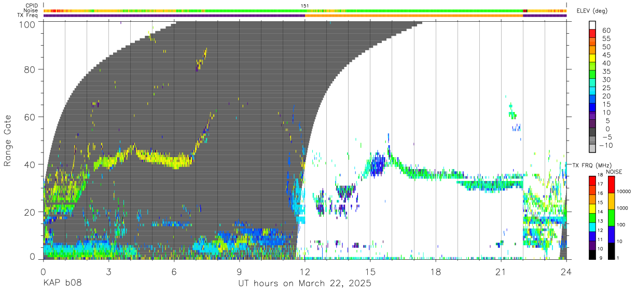Pick the red band on elevation color bar

[x=593, y=34]
